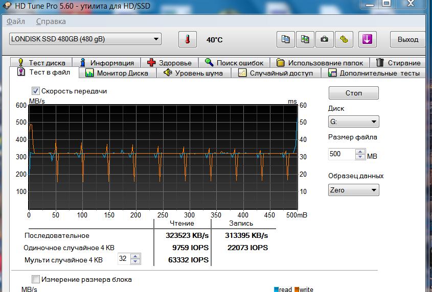Click the queue depth 32 field
The width and height of the screenshot is (432, 292).
tap(124, 259)
